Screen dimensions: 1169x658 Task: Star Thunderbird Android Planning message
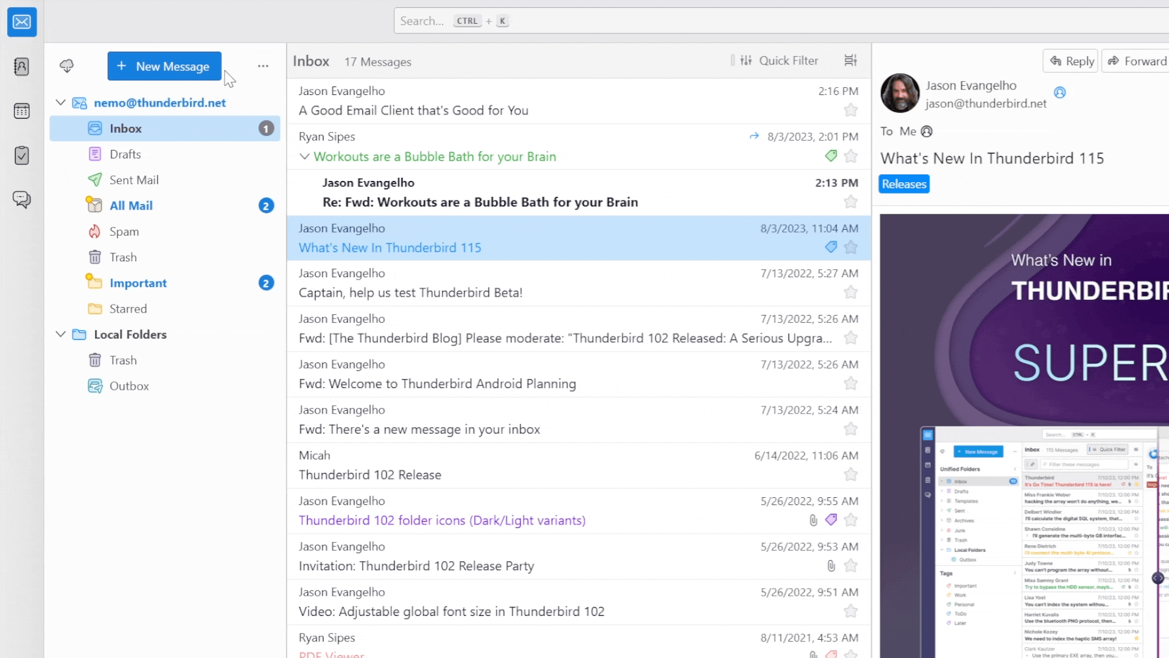851,383
